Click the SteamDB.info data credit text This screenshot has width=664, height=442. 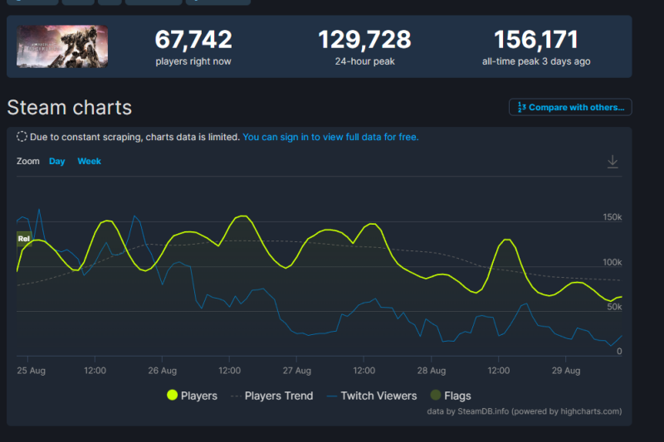click(525, 411)
